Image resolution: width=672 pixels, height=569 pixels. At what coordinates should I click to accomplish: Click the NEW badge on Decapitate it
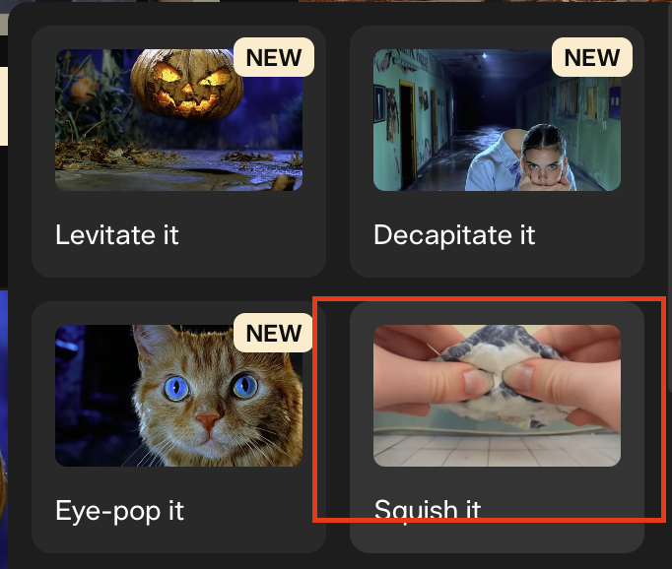point(592,57)
